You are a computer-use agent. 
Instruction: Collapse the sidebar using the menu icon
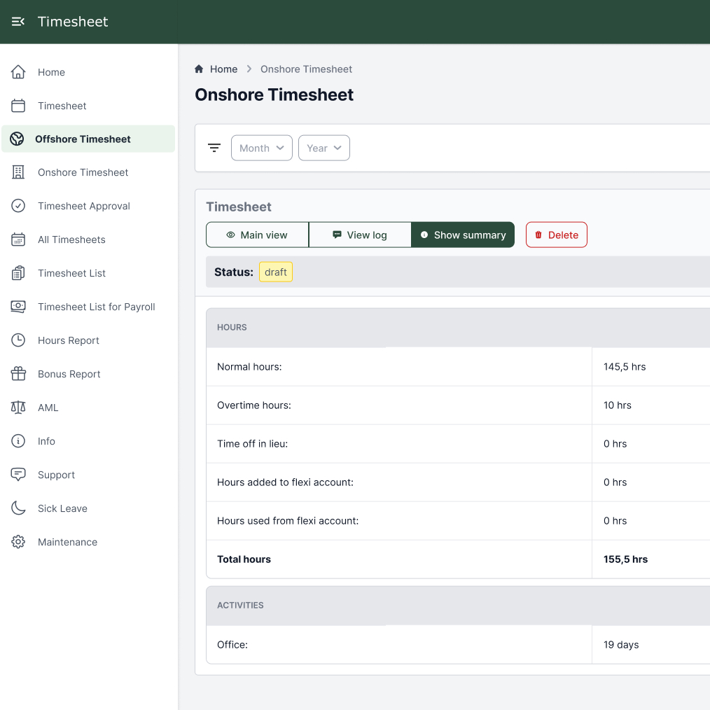pos(18,22)
